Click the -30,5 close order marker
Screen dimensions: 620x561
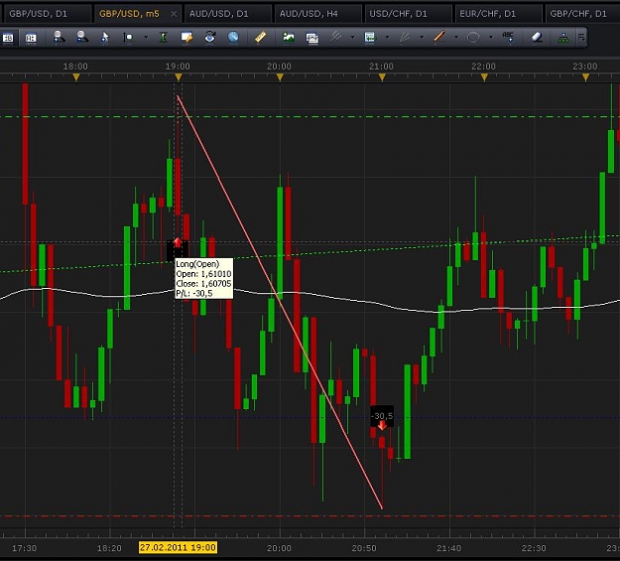(382, 416)
